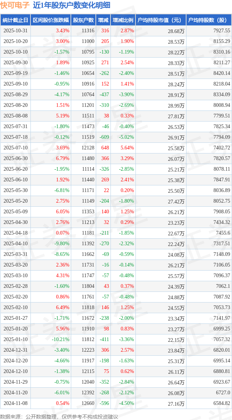Click the 区间股价涨跌幅 column header
Screen dimensions: 232x420
(x=51, y=20)
